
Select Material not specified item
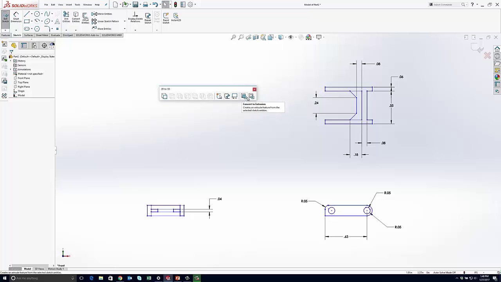point(30,74)
